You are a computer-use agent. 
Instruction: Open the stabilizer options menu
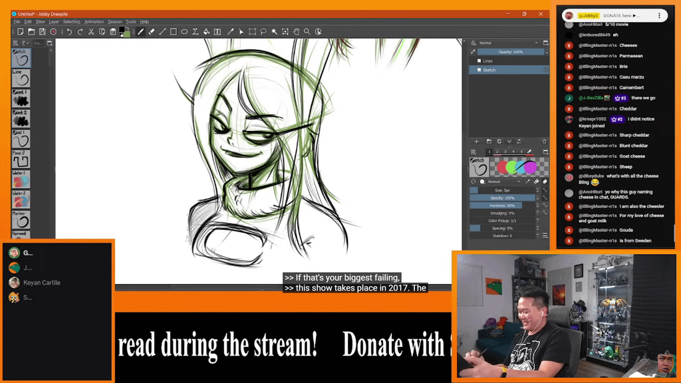545,236
